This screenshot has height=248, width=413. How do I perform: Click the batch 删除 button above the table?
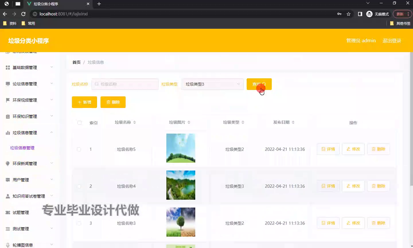113,102
